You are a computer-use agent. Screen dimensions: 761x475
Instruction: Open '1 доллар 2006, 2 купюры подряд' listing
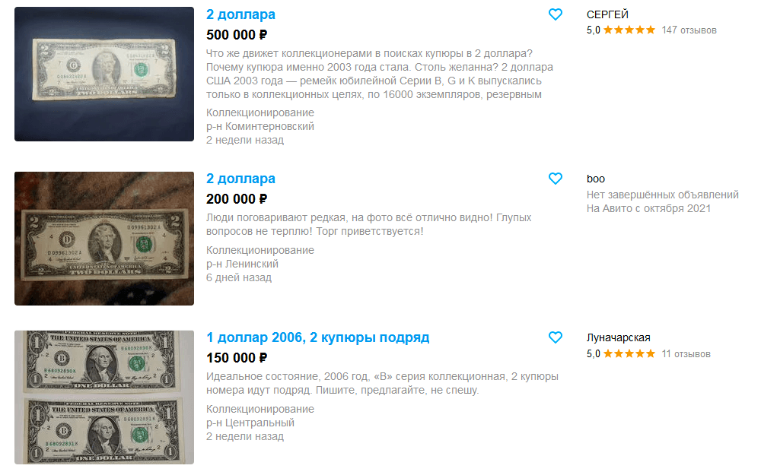318,337
